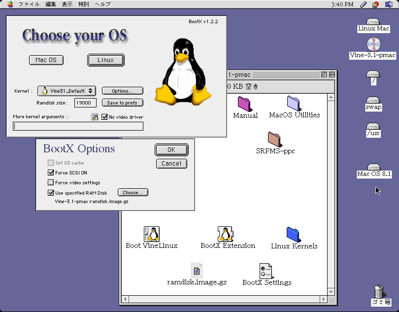This screenshot has height=312, width=399.
Task: Confirm BootX Options with OK
Action: 171,150
